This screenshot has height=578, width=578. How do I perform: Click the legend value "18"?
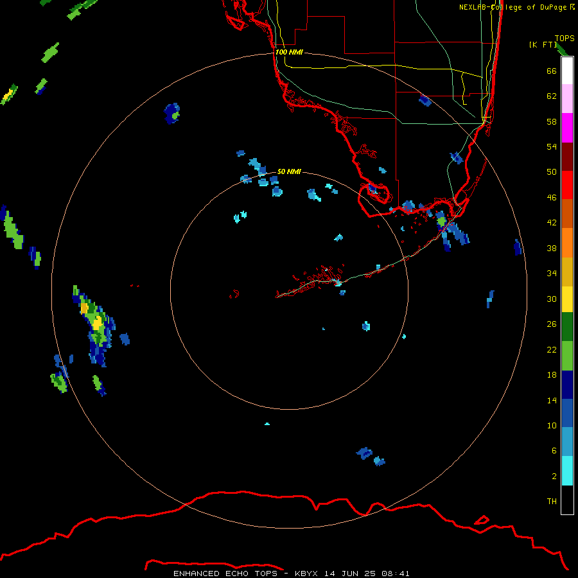click(x=552, y=375)
